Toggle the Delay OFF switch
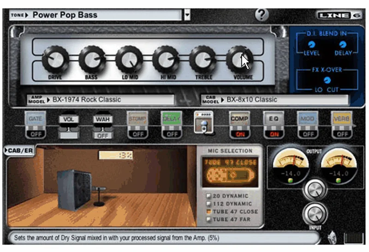The image size is (369, 252). (x=172, y=134)
